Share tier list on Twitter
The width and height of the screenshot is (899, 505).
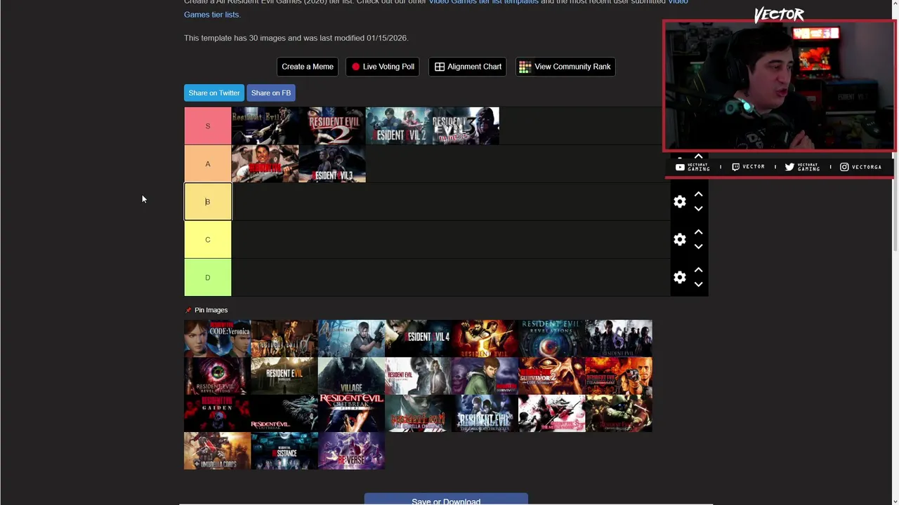pos(214,93)
